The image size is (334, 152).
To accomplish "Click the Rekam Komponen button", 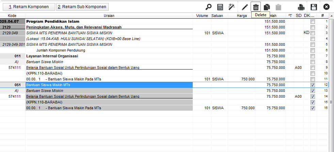I will 28,7.
